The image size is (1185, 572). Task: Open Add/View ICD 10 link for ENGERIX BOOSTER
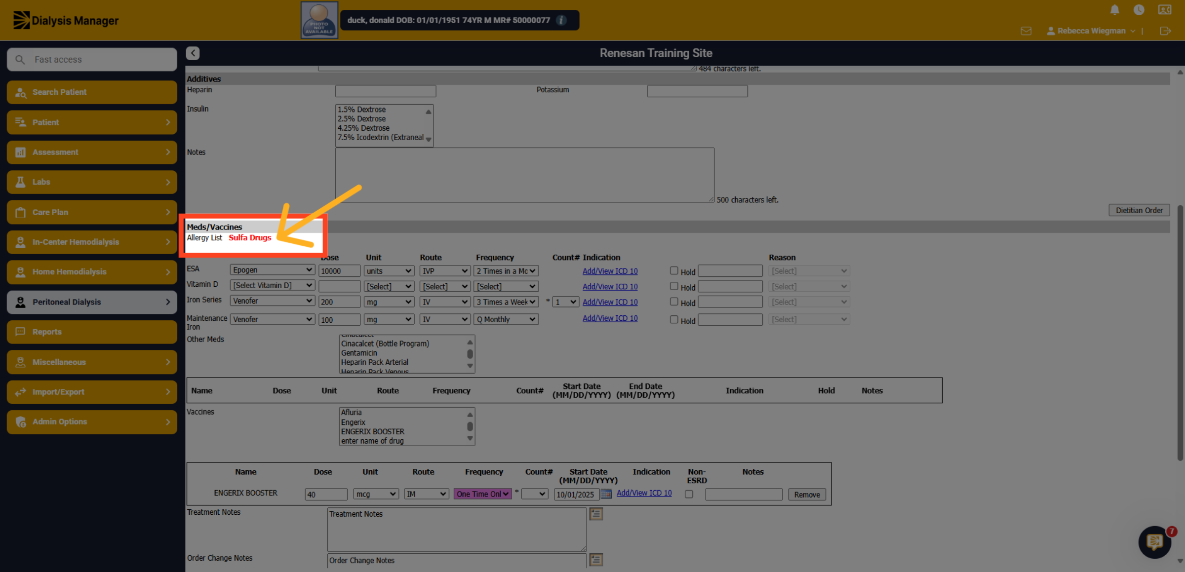click(644, 493)
